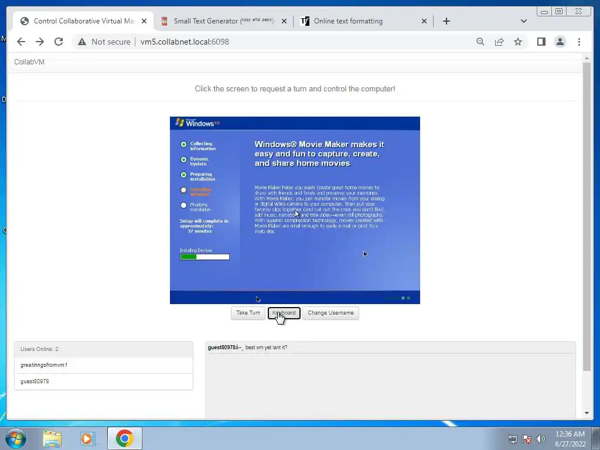Click the zoom magnifier icon in address bar

[480, 42]
